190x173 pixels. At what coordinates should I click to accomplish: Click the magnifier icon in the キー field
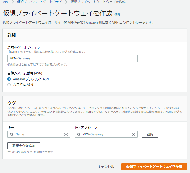point(11,134)
